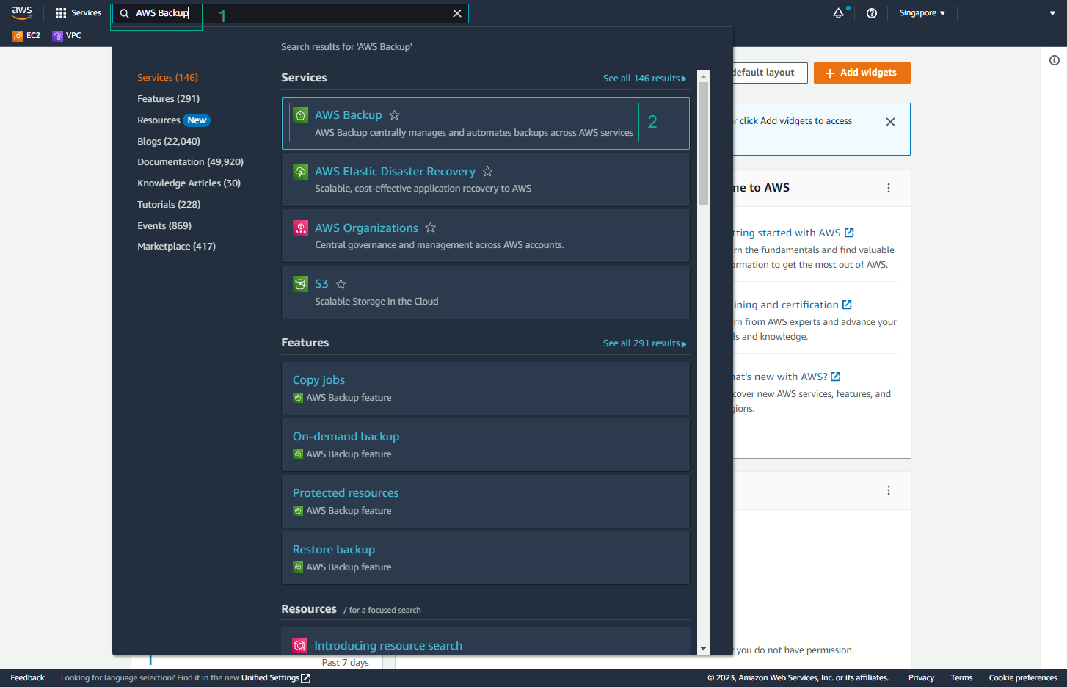Click the S3 bucket service icon
Image resolution: width=1067 pixels, height=687 pixels.
coord(300,284)
